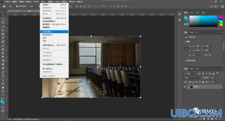Viewport: 225px width, 121px height.
Task: Switch to the Channels tab
Action: click(191, 69)
